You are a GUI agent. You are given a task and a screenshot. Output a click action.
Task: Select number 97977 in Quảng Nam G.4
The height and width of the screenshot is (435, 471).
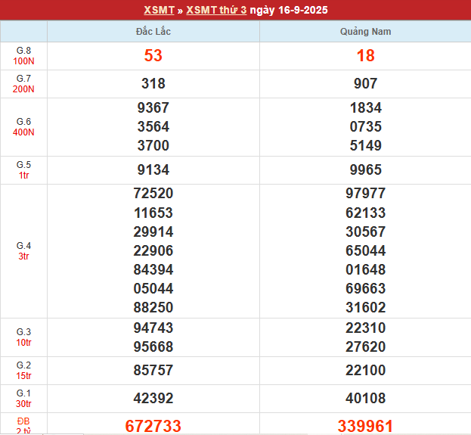pyautogui.click(x=366, y=194)
